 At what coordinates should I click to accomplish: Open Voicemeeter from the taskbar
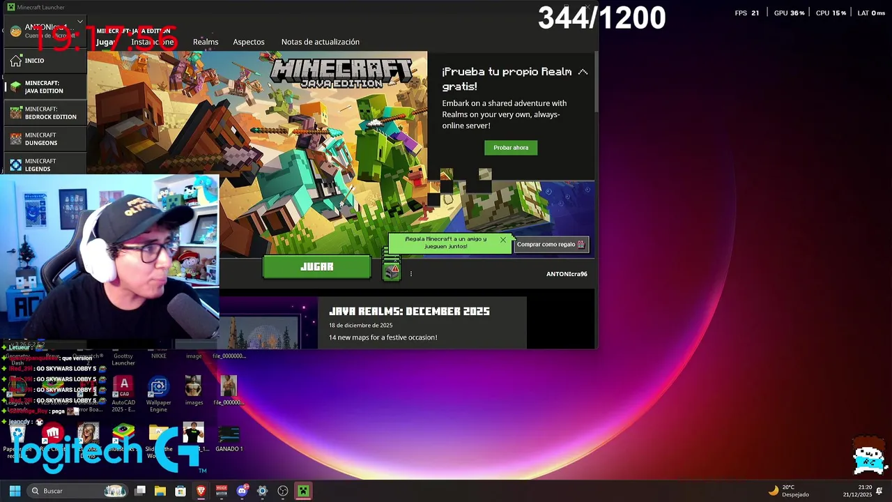(222, 491)
